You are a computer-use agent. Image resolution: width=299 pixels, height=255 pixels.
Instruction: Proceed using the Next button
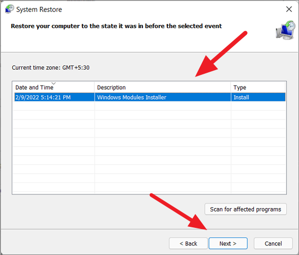pos(228,243)
